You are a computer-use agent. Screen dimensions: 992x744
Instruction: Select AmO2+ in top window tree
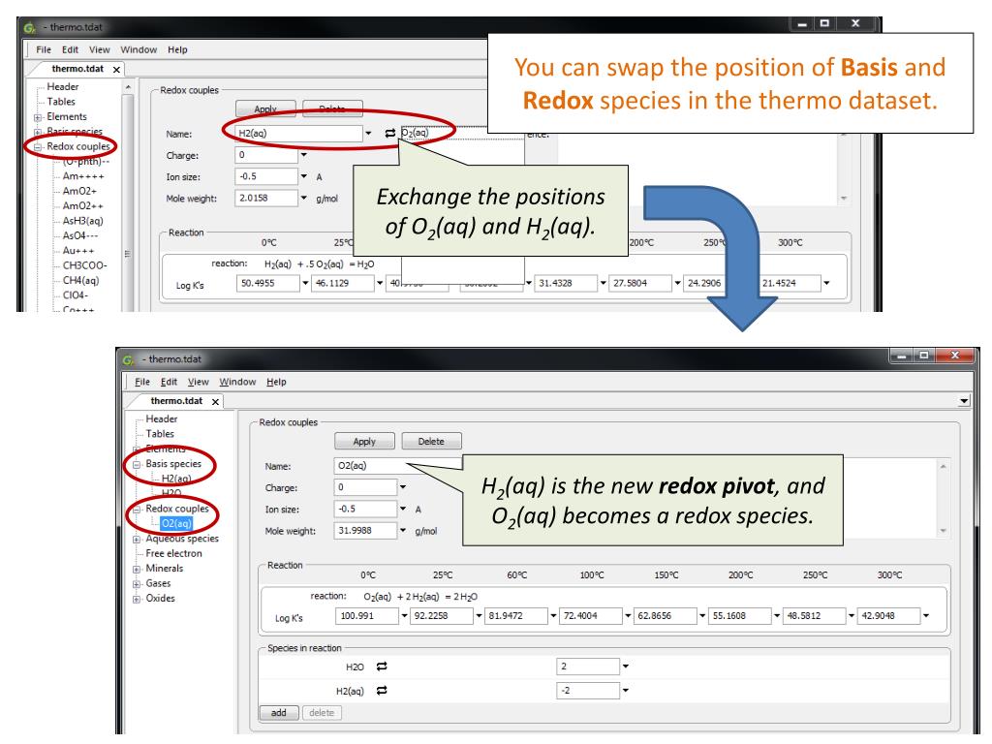point(79,191)
